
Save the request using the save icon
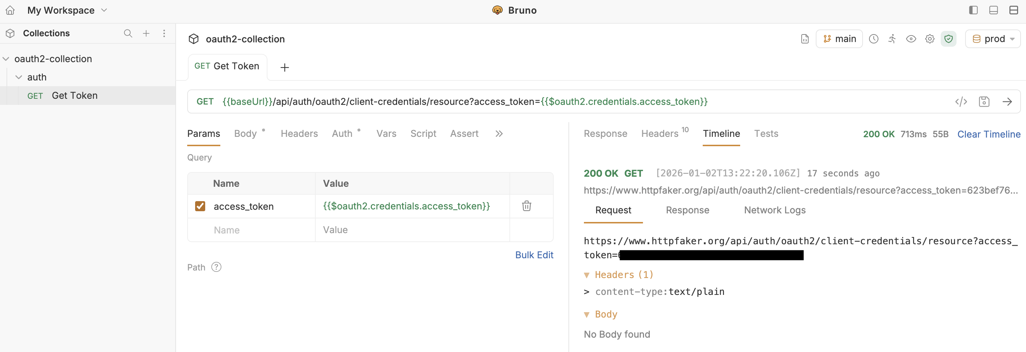984,102
